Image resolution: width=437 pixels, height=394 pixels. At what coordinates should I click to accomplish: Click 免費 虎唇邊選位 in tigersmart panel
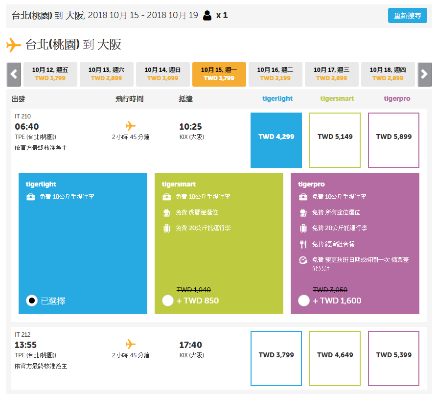pos(197,212)
